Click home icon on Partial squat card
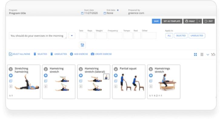The height and width of the screenshot is (121, 222). point(115,76)
